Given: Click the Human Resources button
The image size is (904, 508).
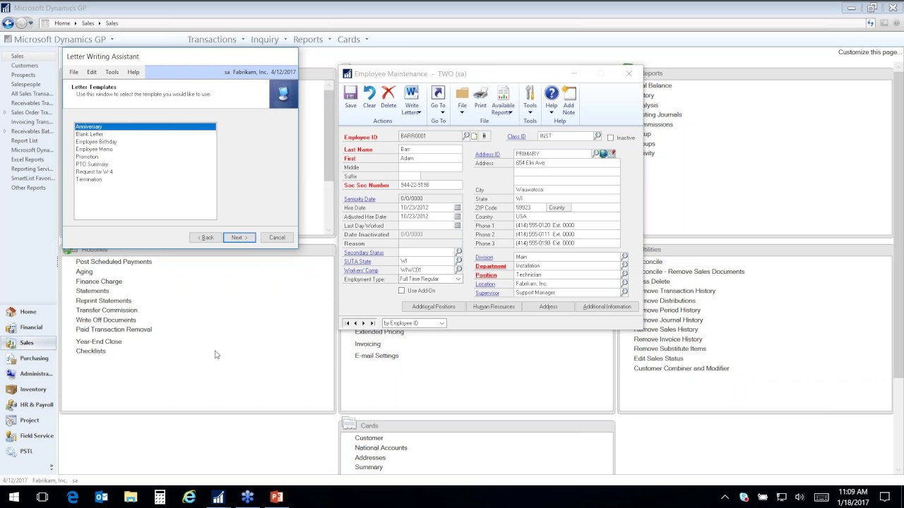Looking at the screenshot, I should pos(494,306).
